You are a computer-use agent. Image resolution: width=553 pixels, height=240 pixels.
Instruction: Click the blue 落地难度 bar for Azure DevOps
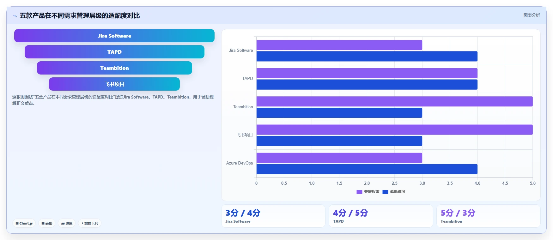point(367,169)
